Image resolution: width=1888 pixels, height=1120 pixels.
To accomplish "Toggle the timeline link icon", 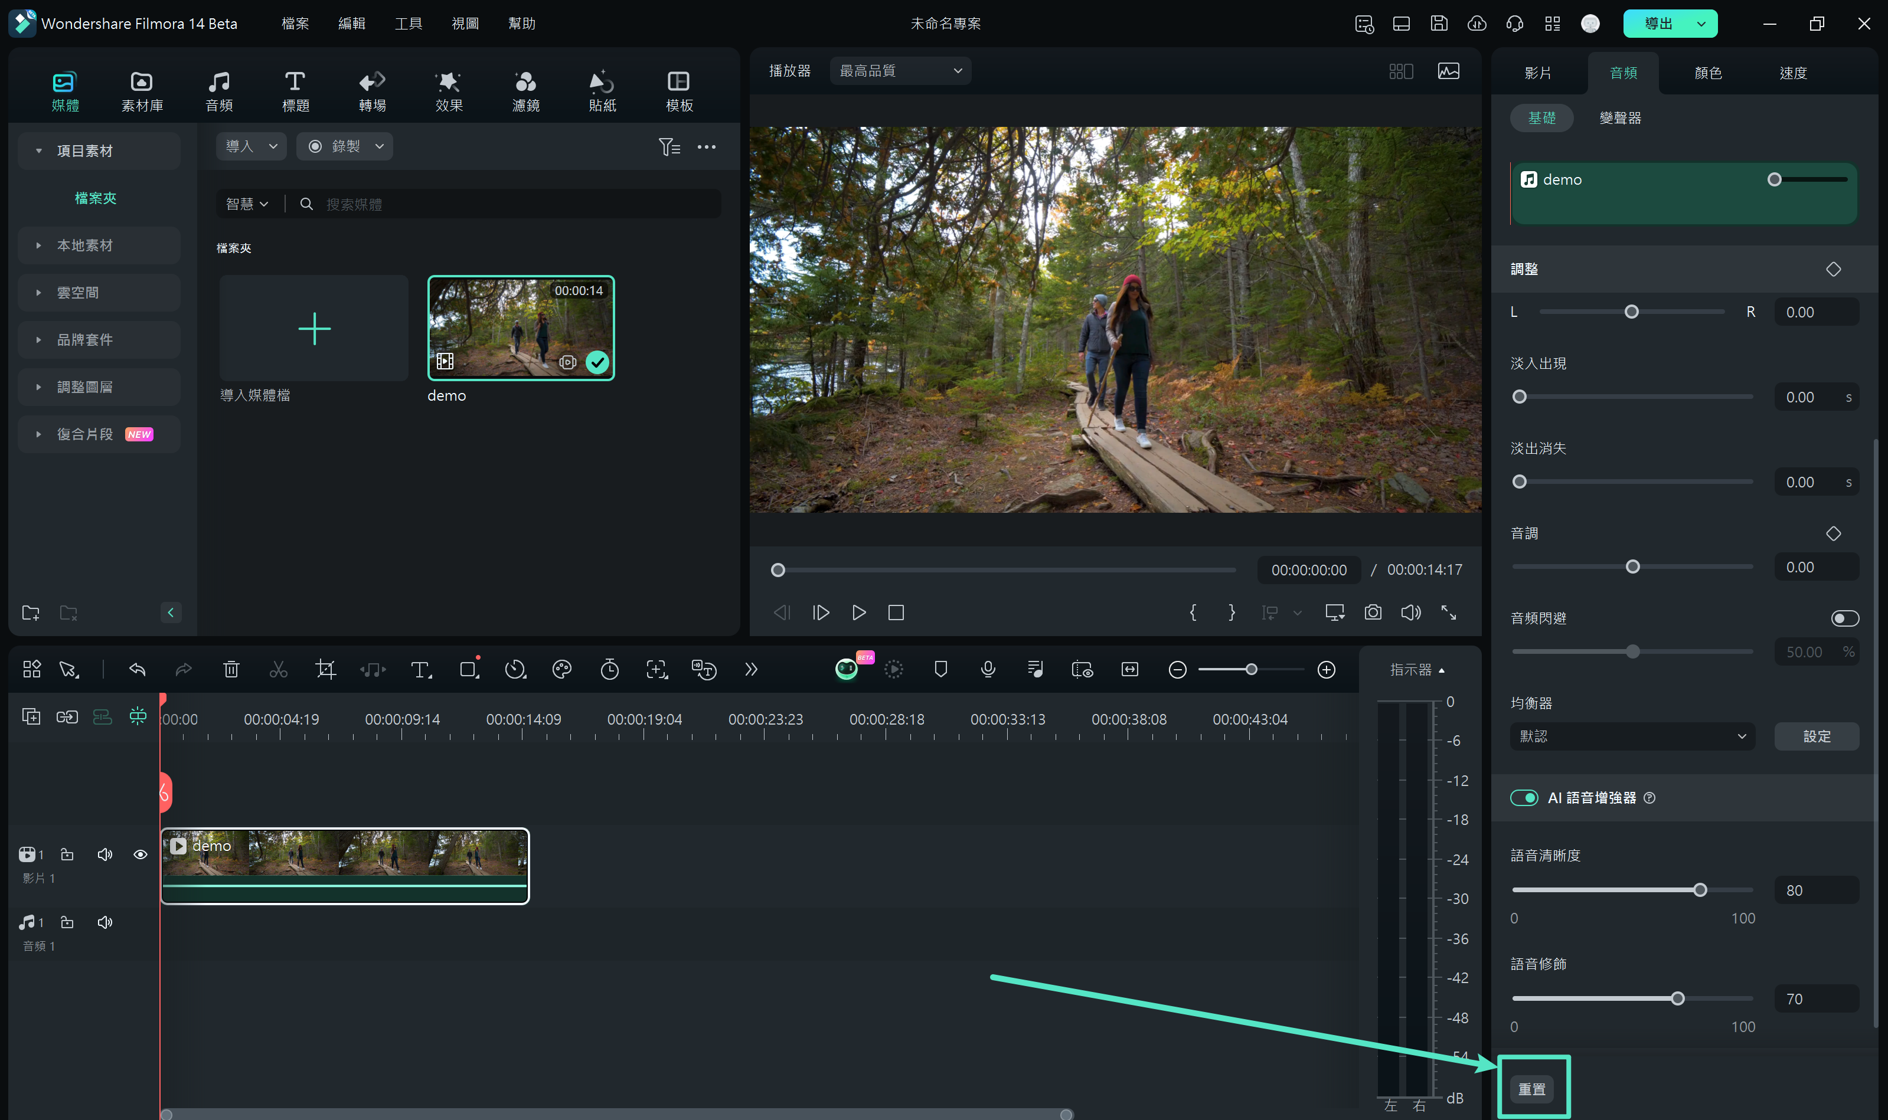I will [67, 716].
